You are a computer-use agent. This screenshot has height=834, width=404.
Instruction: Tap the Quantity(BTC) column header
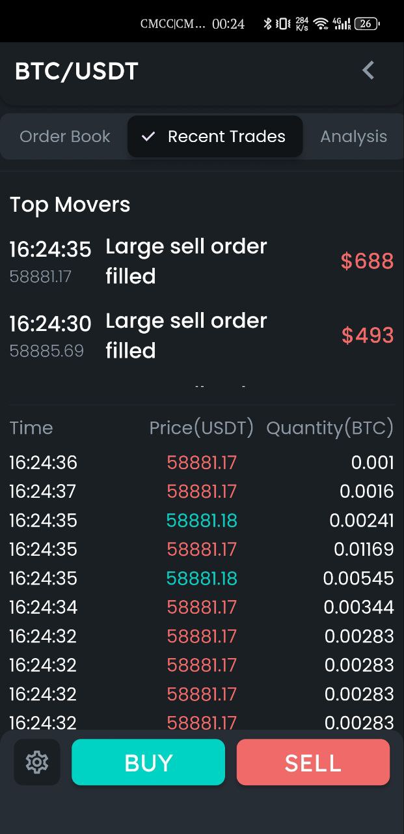(x=330, y=428)
